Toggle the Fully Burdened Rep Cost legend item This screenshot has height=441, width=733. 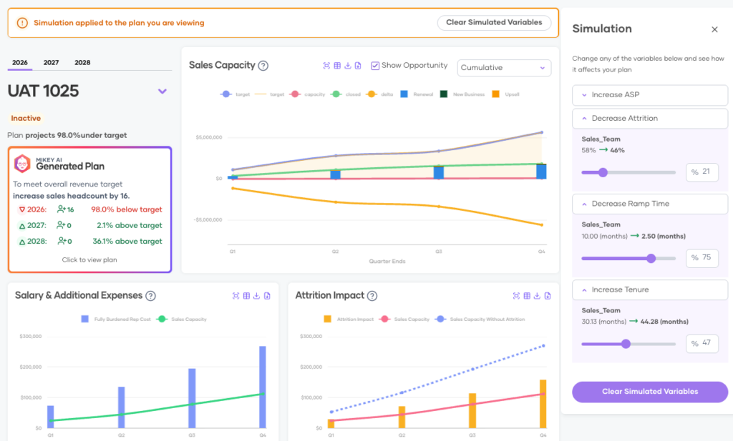(x=114, y=319)
